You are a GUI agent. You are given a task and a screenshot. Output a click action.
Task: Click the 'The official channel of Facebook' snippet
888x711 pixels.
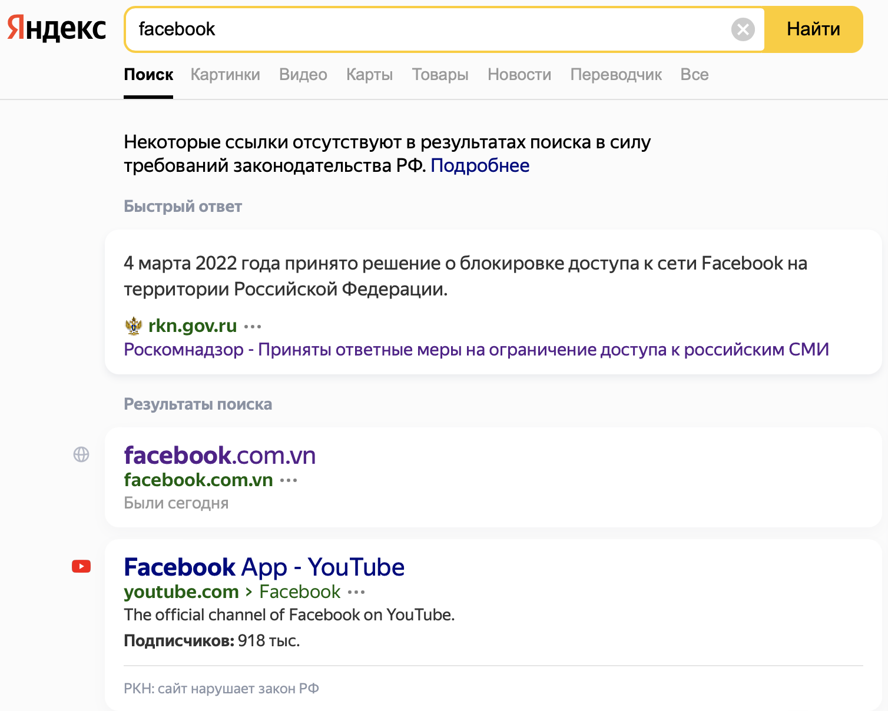tap(289, 615)
